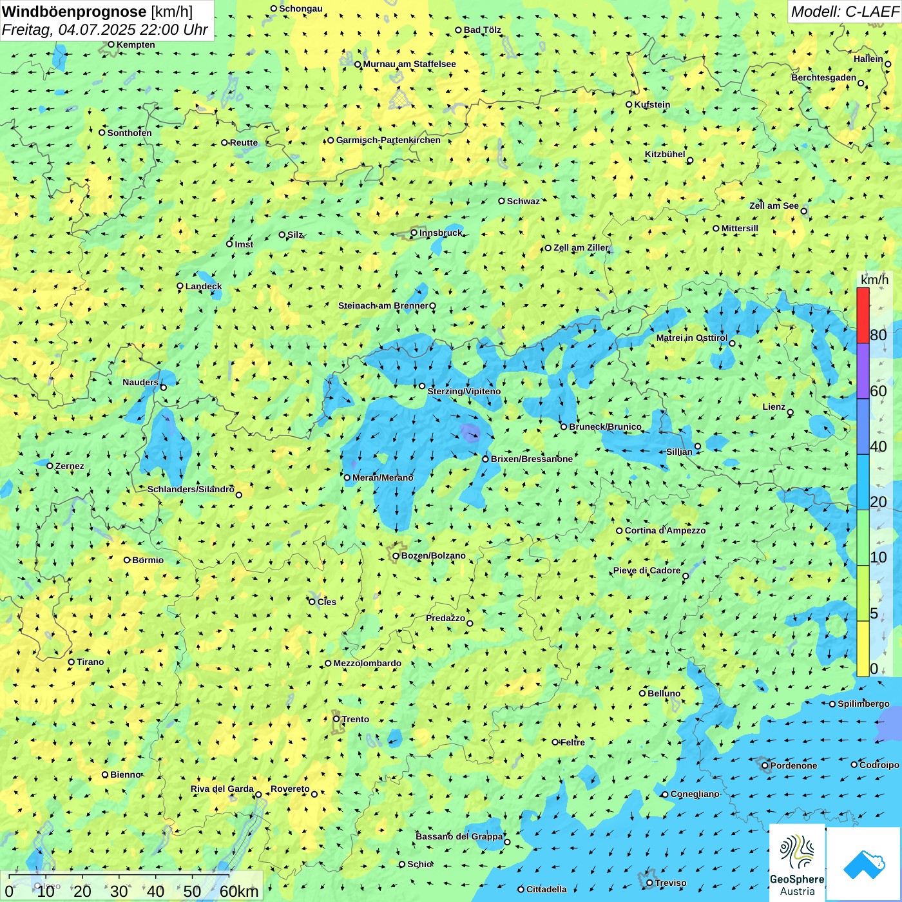This screenshot has width=902, height=902.
Task: Click the Murnau am Staffelsee label
Action: coord(409,64)
